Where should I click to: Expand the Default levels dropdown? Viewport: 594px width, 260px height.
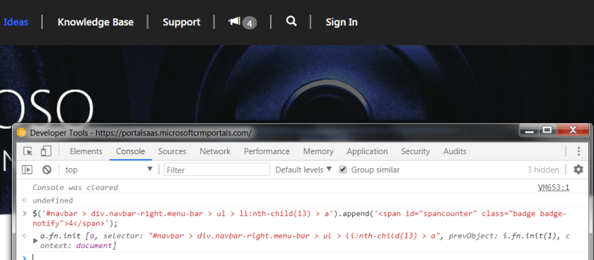tap(303, 170)
